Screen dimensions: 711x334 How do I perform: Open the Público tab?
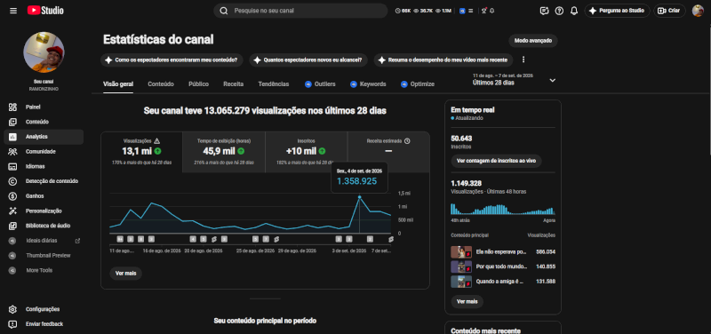tap(198, 83)
